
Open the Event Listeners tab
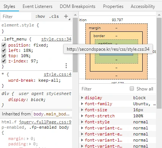pyautogui.click(x=38, y=6)
